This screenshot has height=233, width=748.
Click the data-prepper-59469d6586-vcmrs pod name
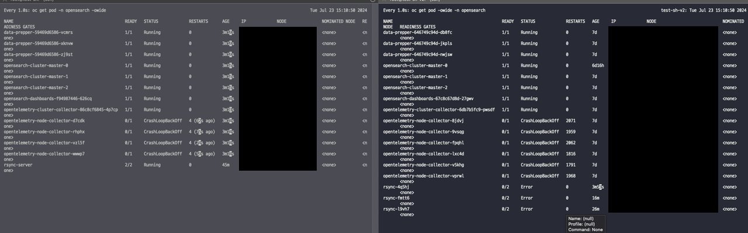(39, 33)
